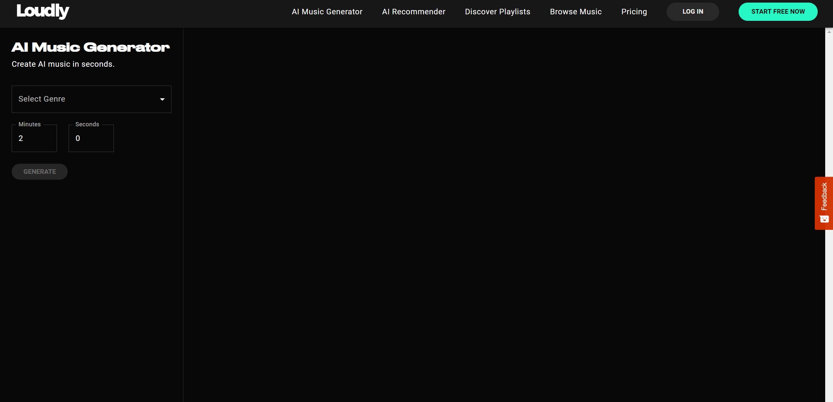Click the Loudly logo

click(x=43, y=11)
